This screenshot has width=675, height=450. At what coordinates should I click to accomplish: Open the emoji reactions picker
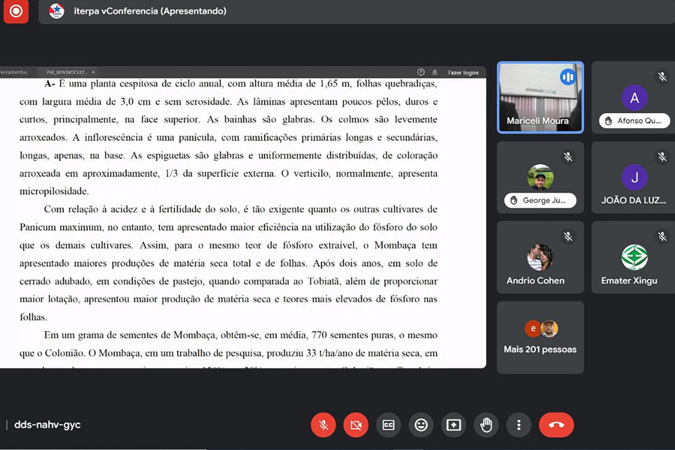[x=421, y=425]
